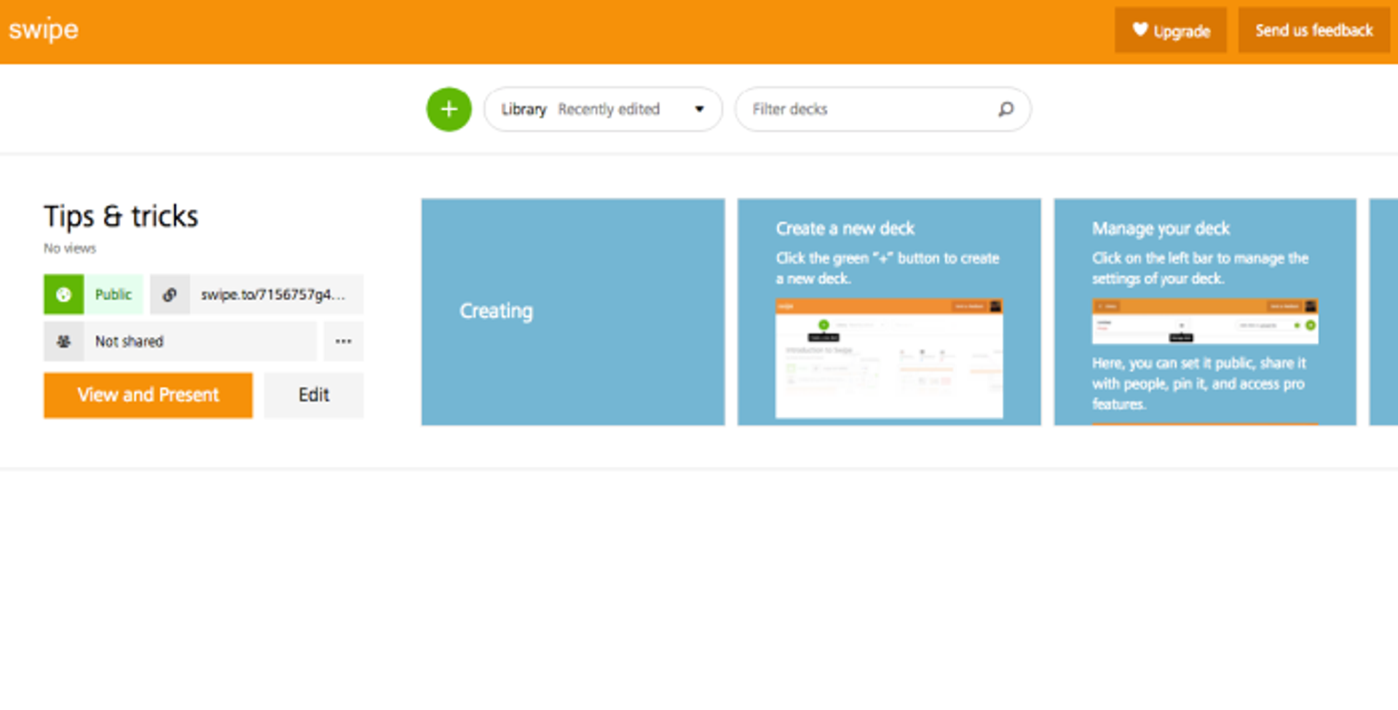
Task: Click the heart icon on Upgrade
Action: pos(1140,30)
